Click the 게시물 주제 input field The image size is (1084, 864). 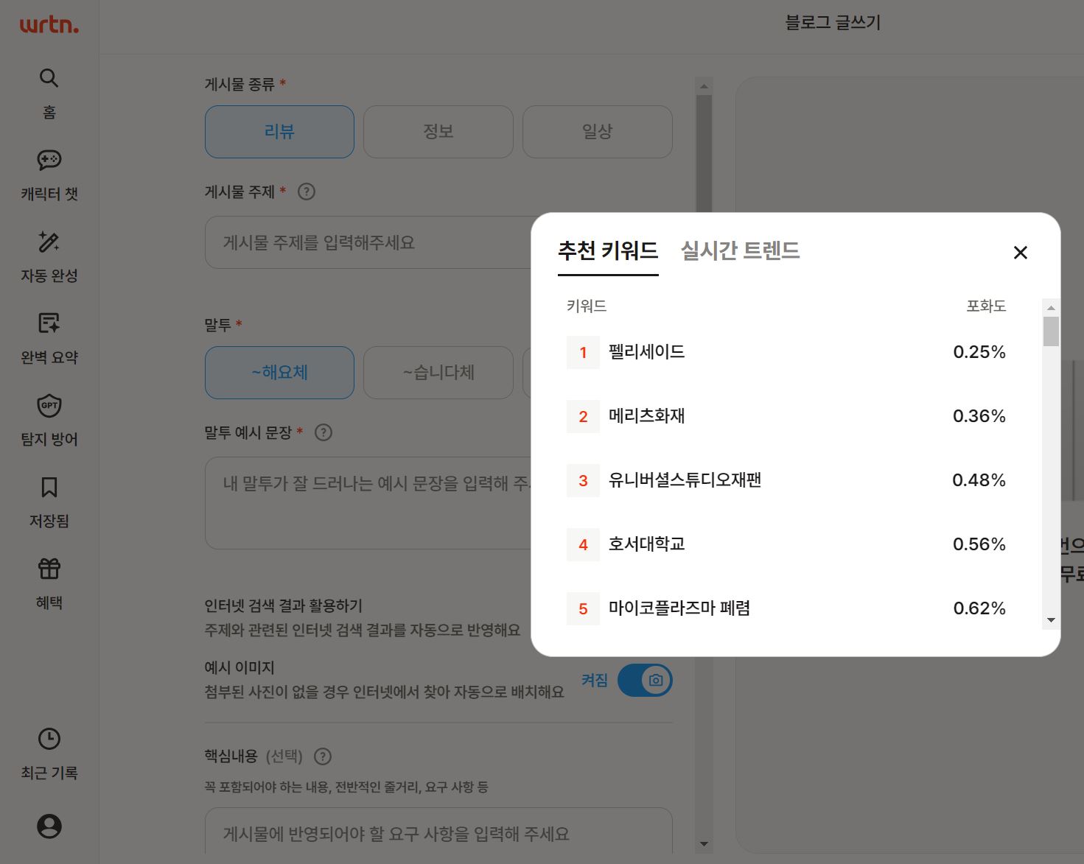(x=368, y=242)
